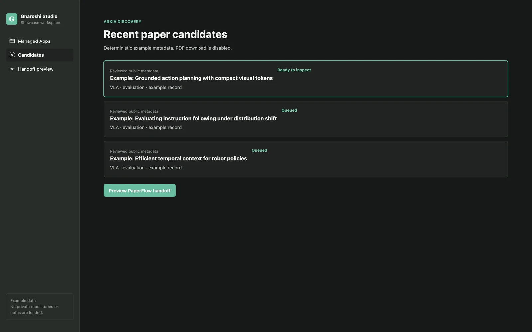The image size is (532, 332).
Task: Click VLA tags line under distribution shift paper
Action: (x=146, y=127)
